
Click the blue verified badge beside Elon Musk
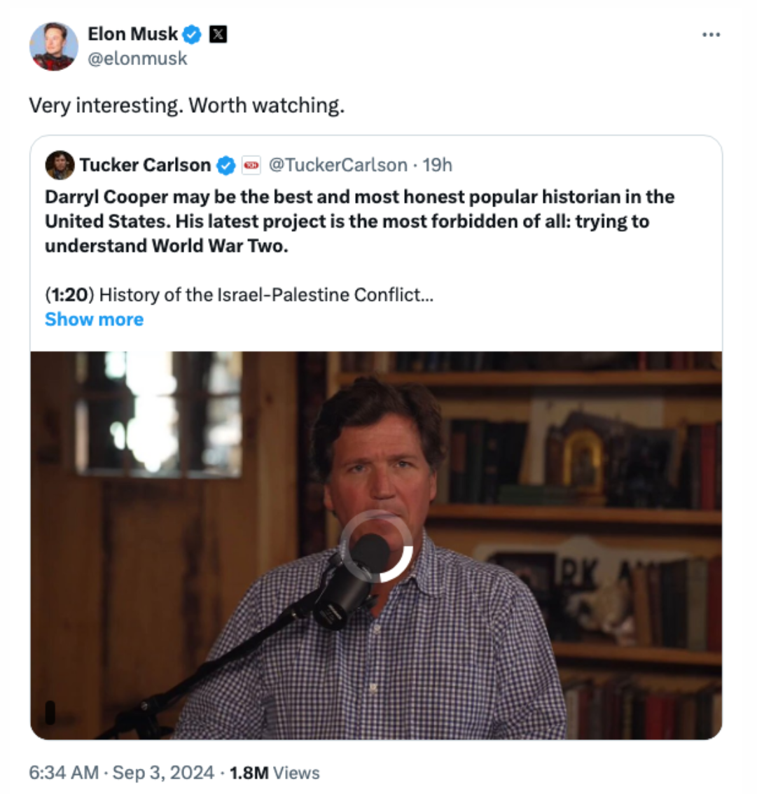point(192,34)
